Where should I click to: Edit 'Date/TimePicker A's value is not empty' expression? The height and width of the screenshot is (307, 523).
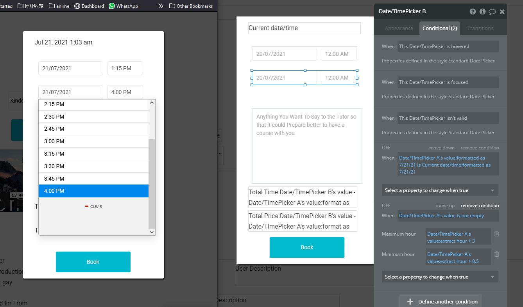coord(448,216)
